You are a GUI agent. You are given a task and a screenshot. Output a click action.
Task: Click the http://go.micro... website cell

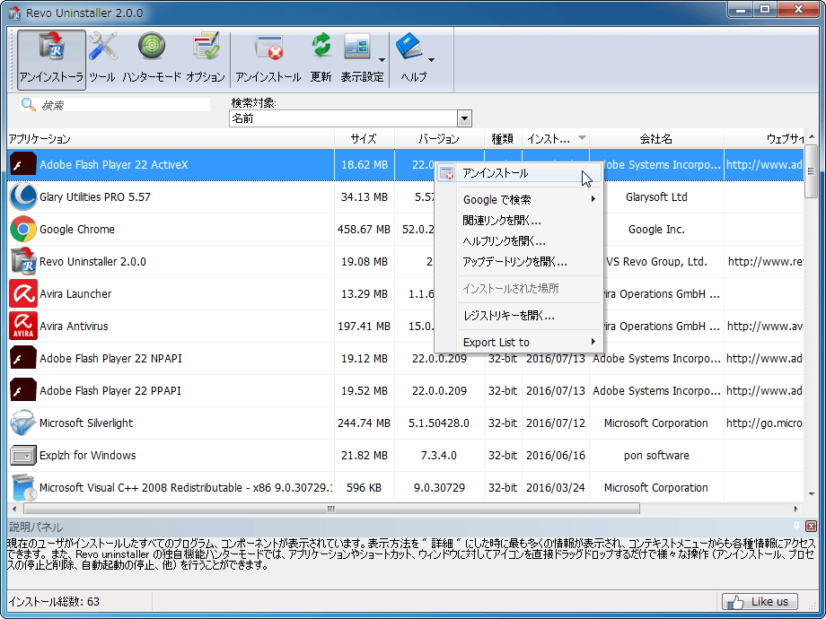tap(765, 423)
